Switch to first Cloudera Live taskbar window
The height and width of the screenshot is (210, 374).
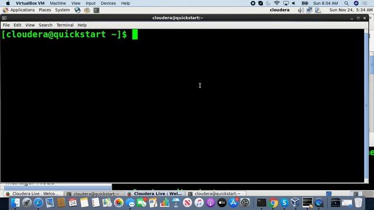pos(33,194)
